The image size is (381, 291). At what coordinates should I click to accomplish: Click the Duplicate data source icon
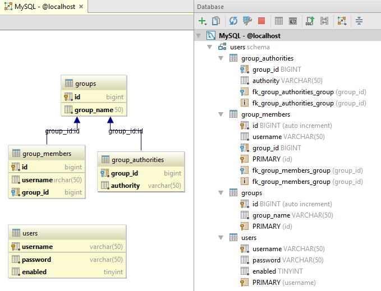click(x=216, y=21)
